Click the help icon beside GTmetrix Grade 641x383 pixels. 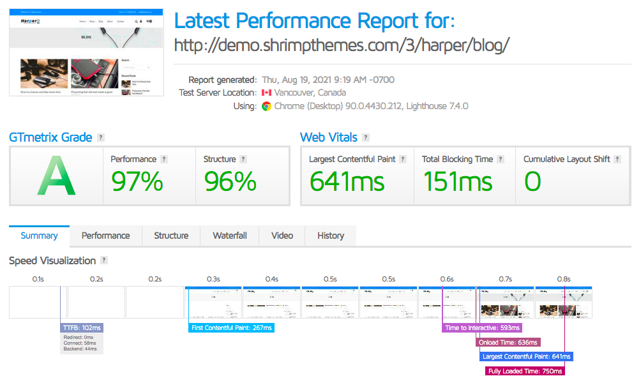point(101,138)
